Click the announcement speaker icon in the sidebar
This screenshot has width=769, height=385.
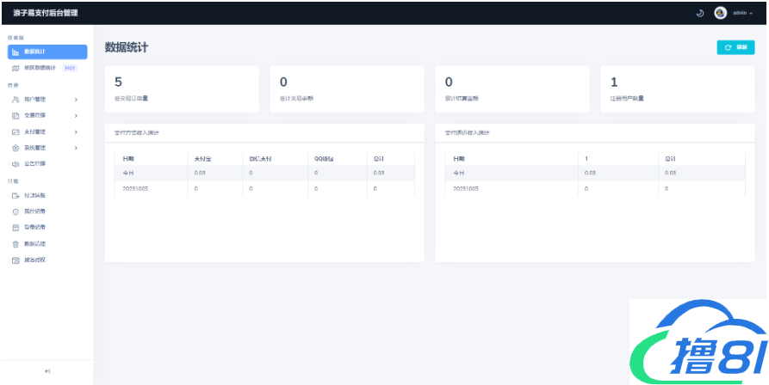point(16,163)
